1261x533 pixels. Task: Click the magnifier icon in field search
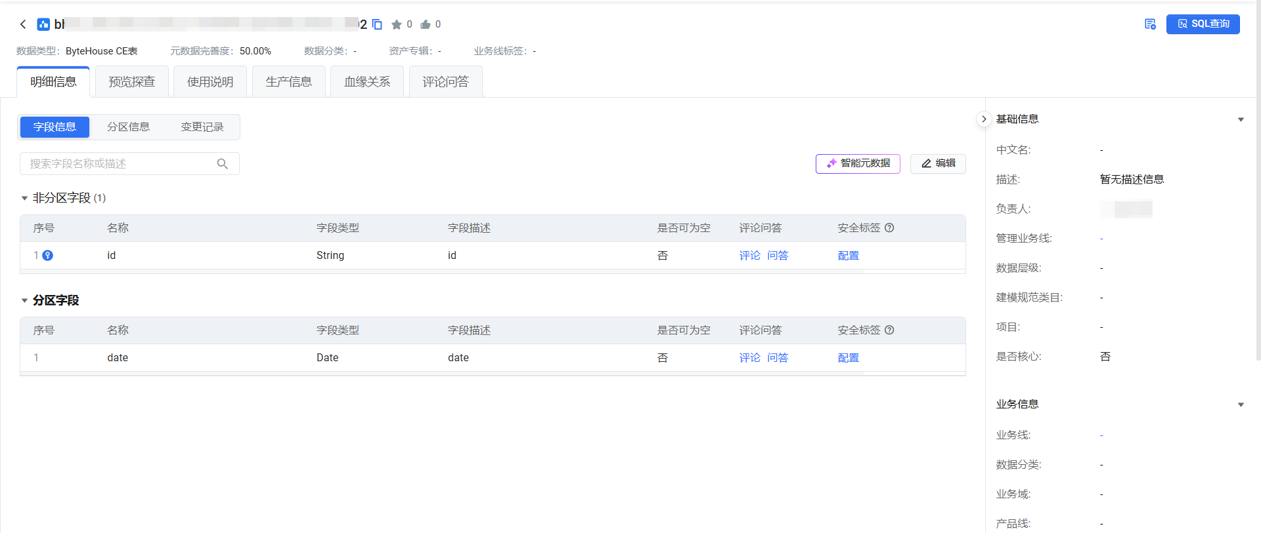[223, 164]
